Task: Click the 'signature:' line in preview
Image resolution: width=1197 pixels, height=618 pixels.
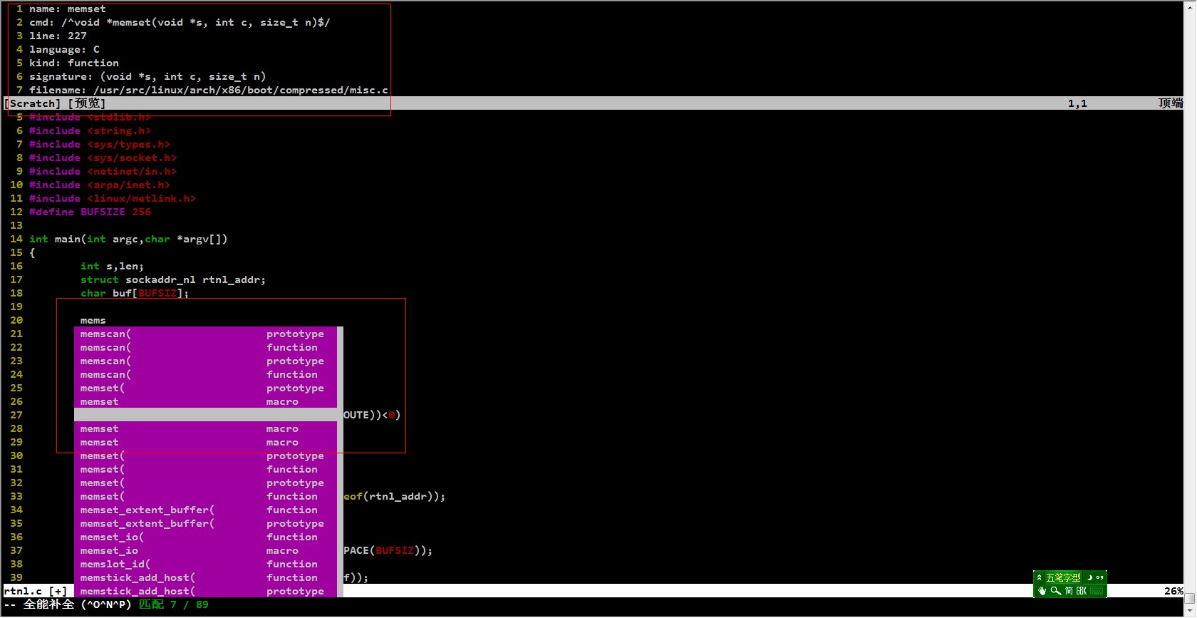Action: pos(147,76)
